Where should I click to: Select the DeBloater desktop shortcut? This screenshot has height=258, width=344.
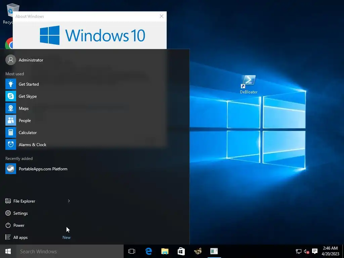249,85
